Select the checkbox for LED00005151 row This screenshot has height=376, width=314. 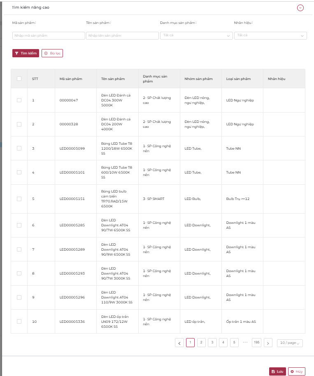(x=19, y=199)
